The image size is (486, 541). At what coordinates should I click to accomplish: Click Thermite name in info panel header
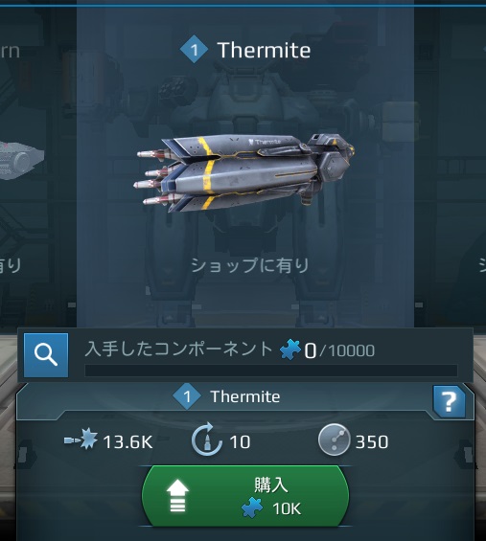pyautogui.click(x=245, y=396)
